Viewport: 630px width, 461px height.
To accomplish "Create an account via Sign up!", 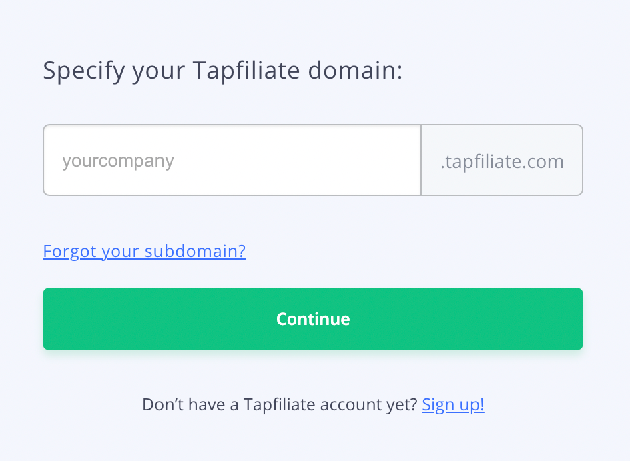I will click(453, 404).
